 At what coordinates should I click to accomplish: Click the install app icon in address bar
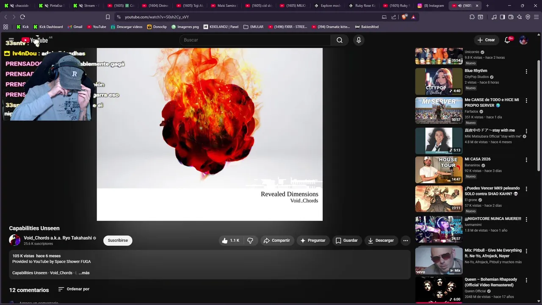pyautogui.click(x=384, y=17)
